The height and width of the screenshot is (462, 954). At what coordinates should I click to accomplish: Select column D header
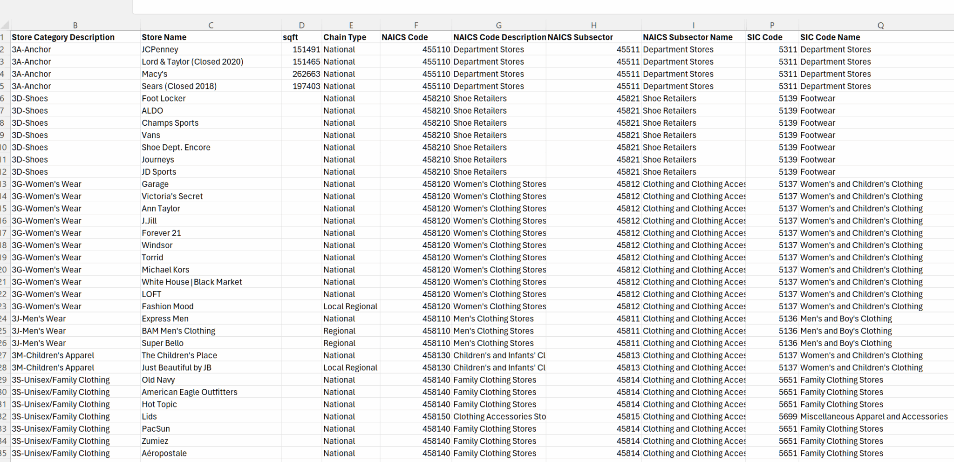point(301,26)
